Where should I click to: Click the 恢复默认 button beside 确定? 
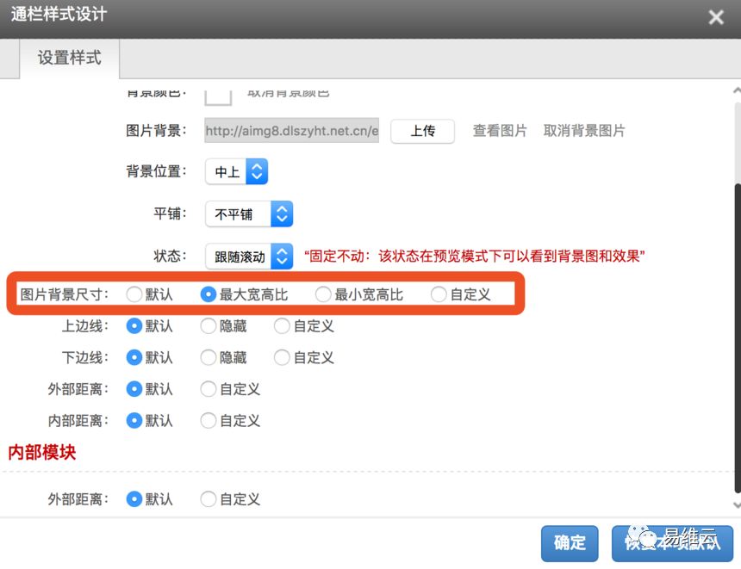point(672,543)
